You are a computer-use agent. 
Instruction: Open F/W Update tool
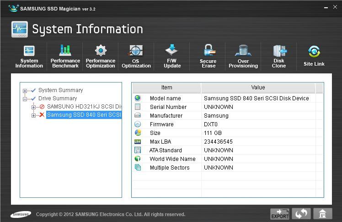pyautogui.click(x=172, y=57)
